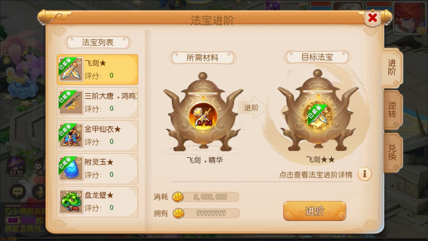Image resolution: width=428 pixels, height=241 pixels.
Task: Tap the microphone voice icon
Action: pos(39,192)
